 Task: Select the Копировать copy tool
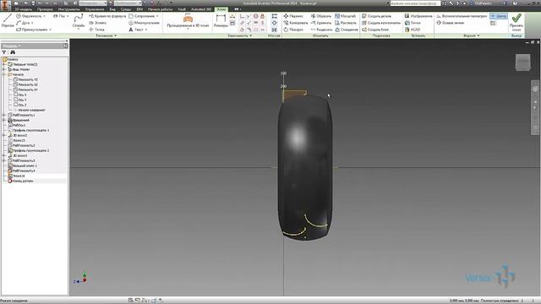click(x=296, y=23)
